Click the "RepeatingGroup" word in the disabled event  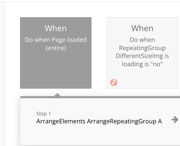pos(142,48)
